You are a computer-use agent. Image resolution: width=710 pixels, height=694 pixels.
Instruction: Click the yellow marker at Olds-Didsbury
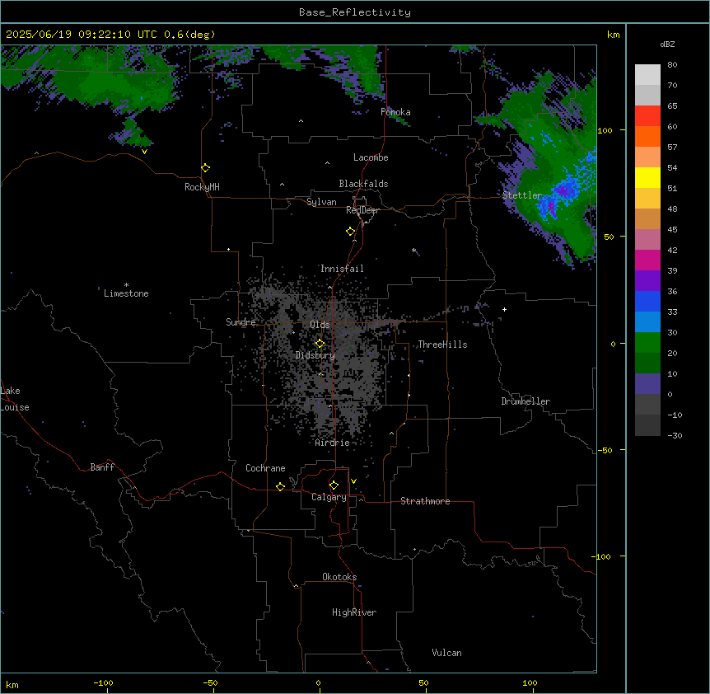point(320,344)
